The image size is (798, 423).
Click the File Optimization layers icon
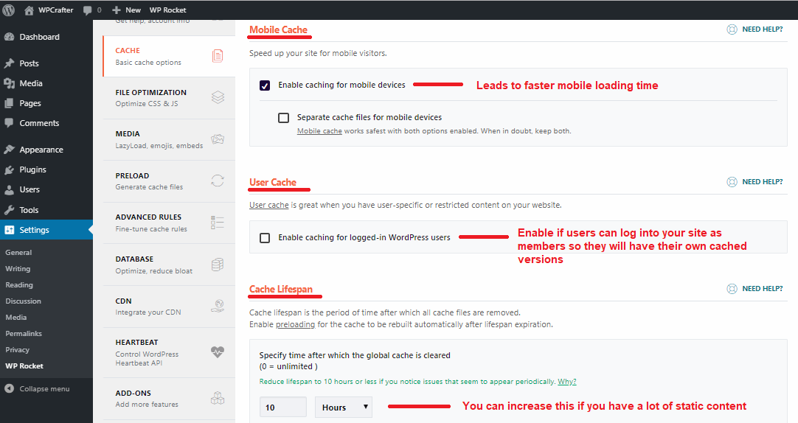coord(218,97)
